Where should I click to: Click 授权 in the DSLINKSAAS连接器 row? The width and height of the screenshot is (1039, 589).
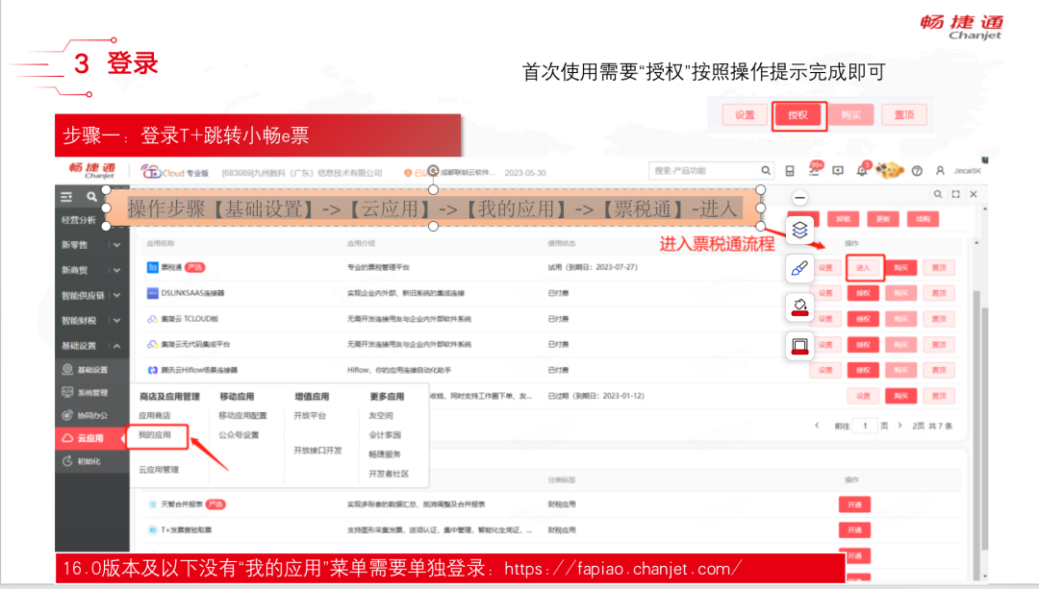click(863, 293)
